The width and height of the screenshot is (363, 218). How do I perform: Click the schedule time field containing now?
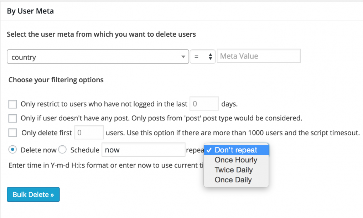pos(143,150)
